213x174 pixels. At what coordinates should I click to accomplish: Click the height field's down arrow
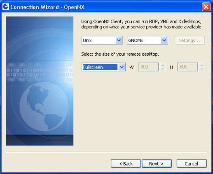pyautogui.click(x=202, y=69)
